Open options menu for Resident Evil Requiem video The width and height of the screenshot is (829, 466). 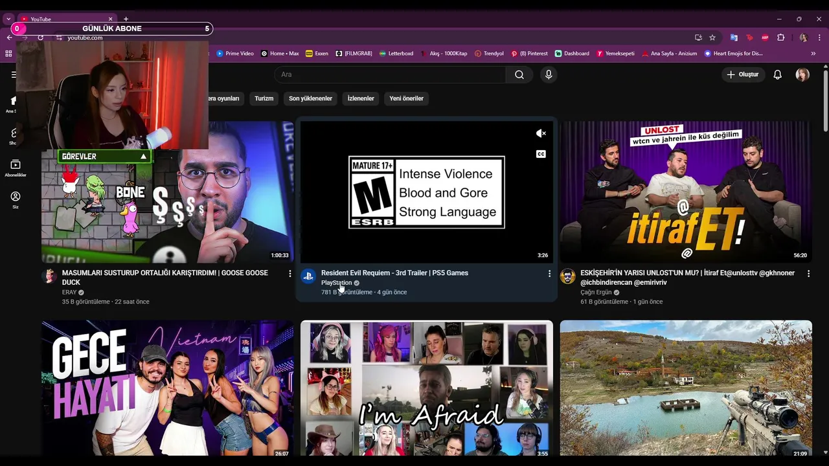tap(549, 274)
